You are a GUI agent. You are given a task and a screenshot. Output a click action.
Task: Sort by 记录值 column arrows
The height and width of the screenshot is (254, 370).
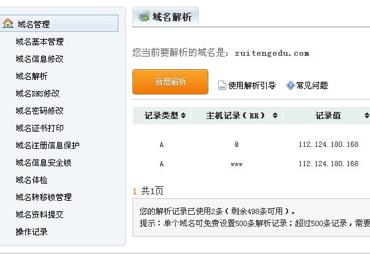pyautogui.click(x=367, y=116)
